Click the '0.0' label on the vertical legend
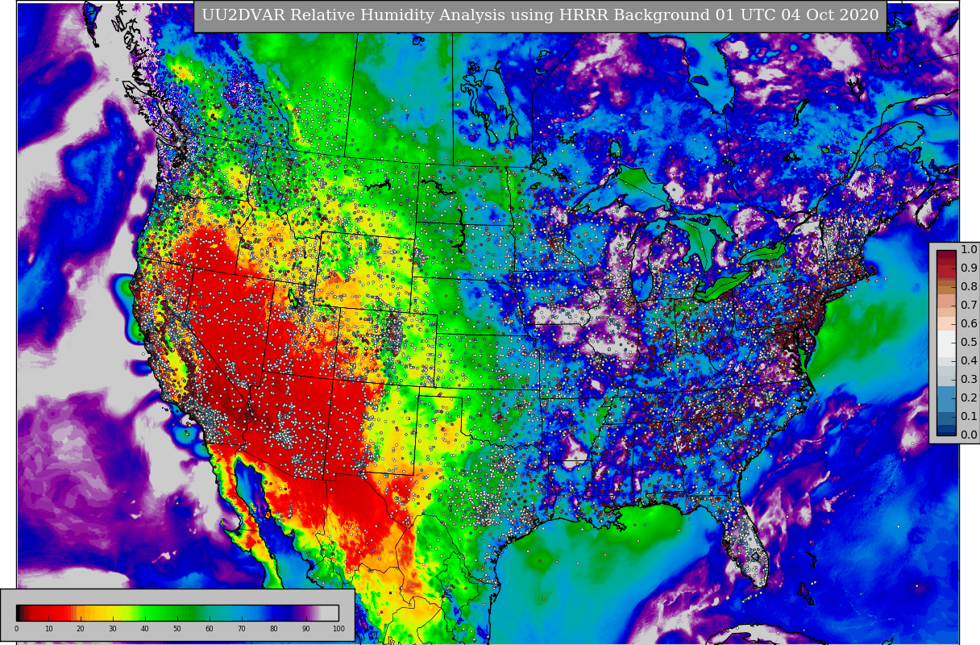Viewport: 980px width, 645px height. tap(969, 435)
